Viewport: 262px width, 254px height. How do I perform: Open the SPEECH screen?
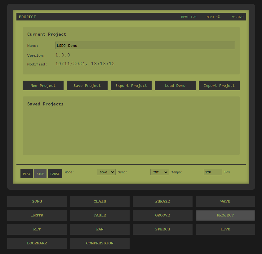[162, 229]
